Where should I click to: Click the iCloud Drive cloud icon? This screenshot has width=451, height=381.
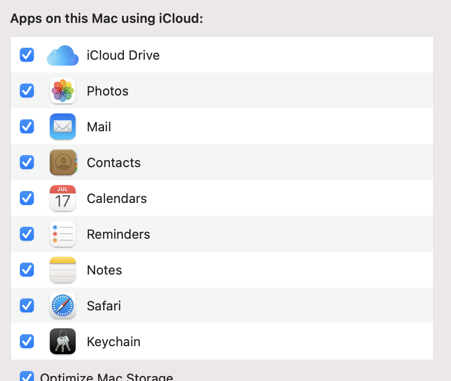pos(63,55)
